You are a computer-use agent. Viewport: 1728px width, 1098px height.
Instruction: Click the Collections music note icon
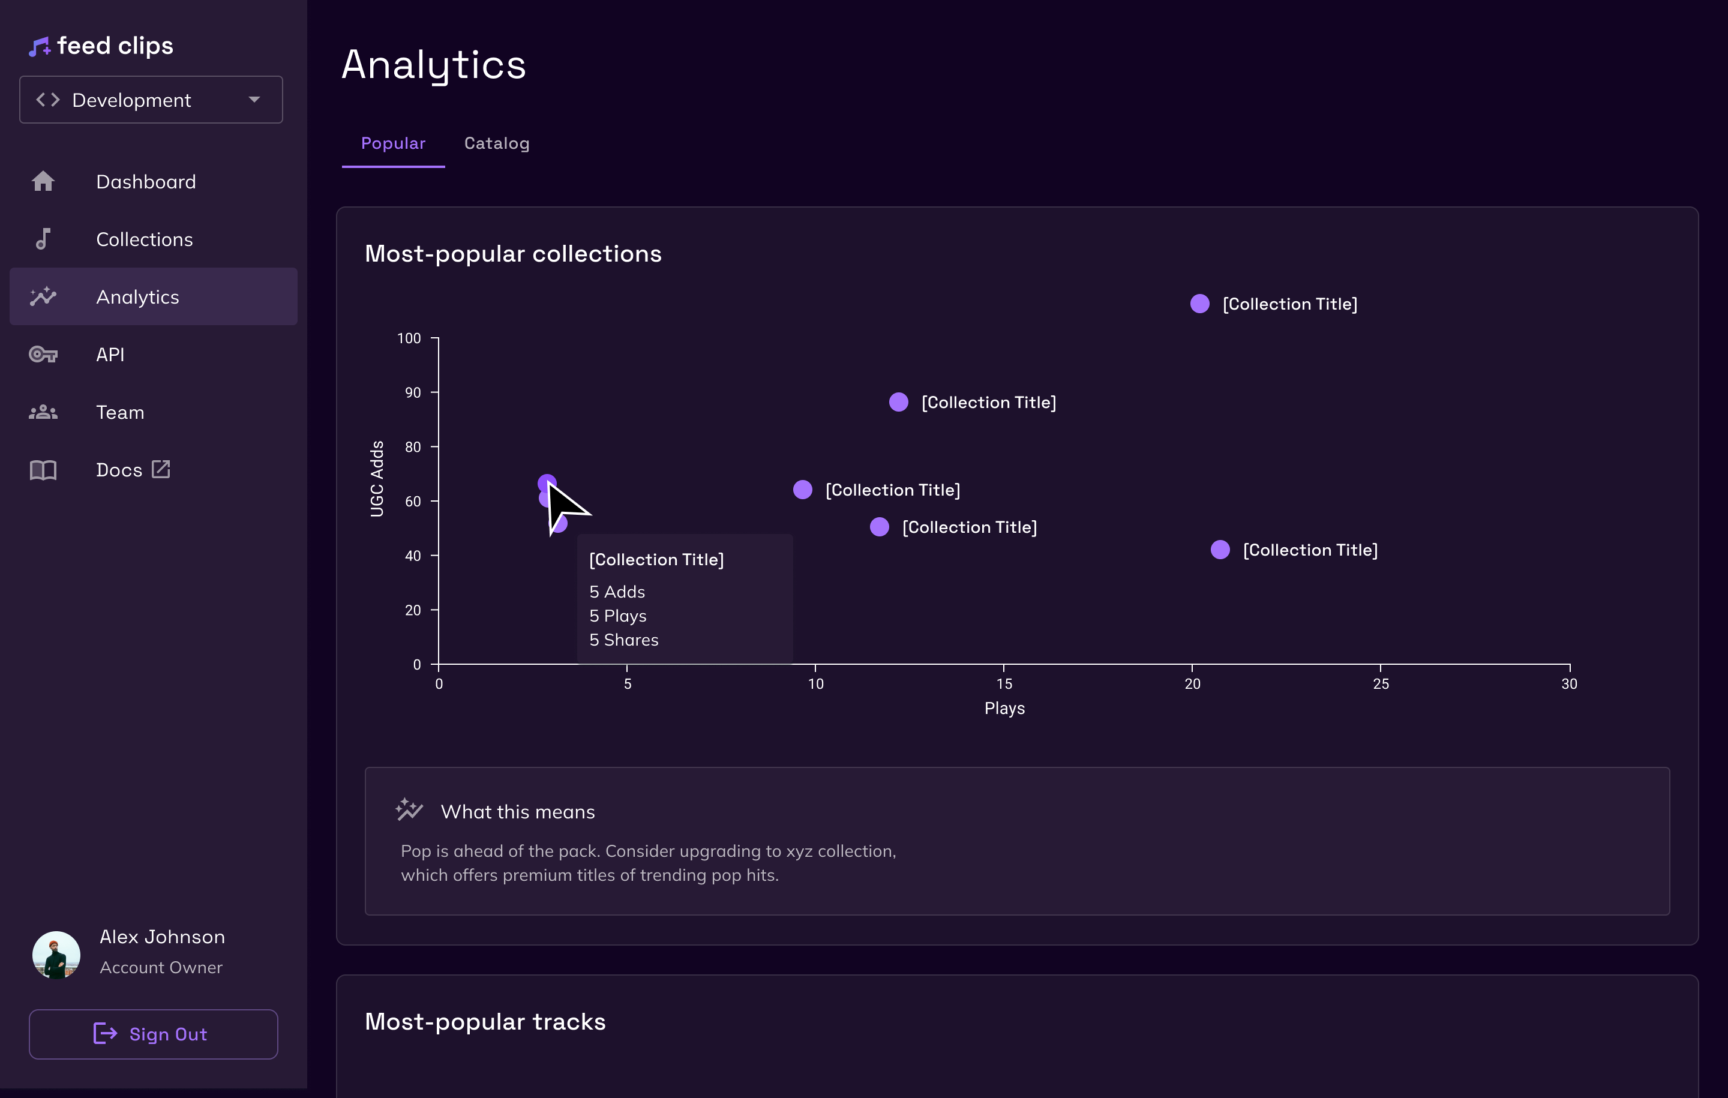tap(43, 239)
